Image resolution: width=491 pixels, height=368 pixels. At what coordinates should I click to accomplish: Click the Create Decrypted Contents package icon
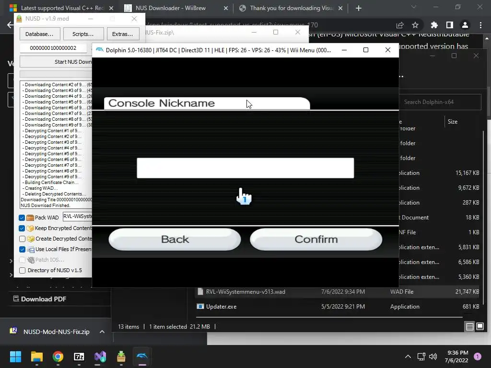click(x=30, y=239)
